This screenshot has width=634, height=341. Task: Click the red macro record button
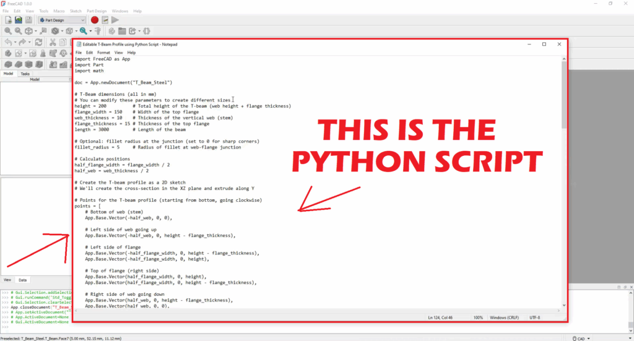coord(95,20)
